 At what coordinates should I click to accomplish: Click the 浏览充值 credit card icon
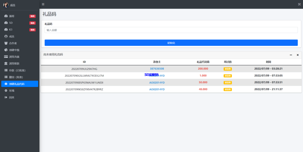pyautogui.click(x=6, y=57)
